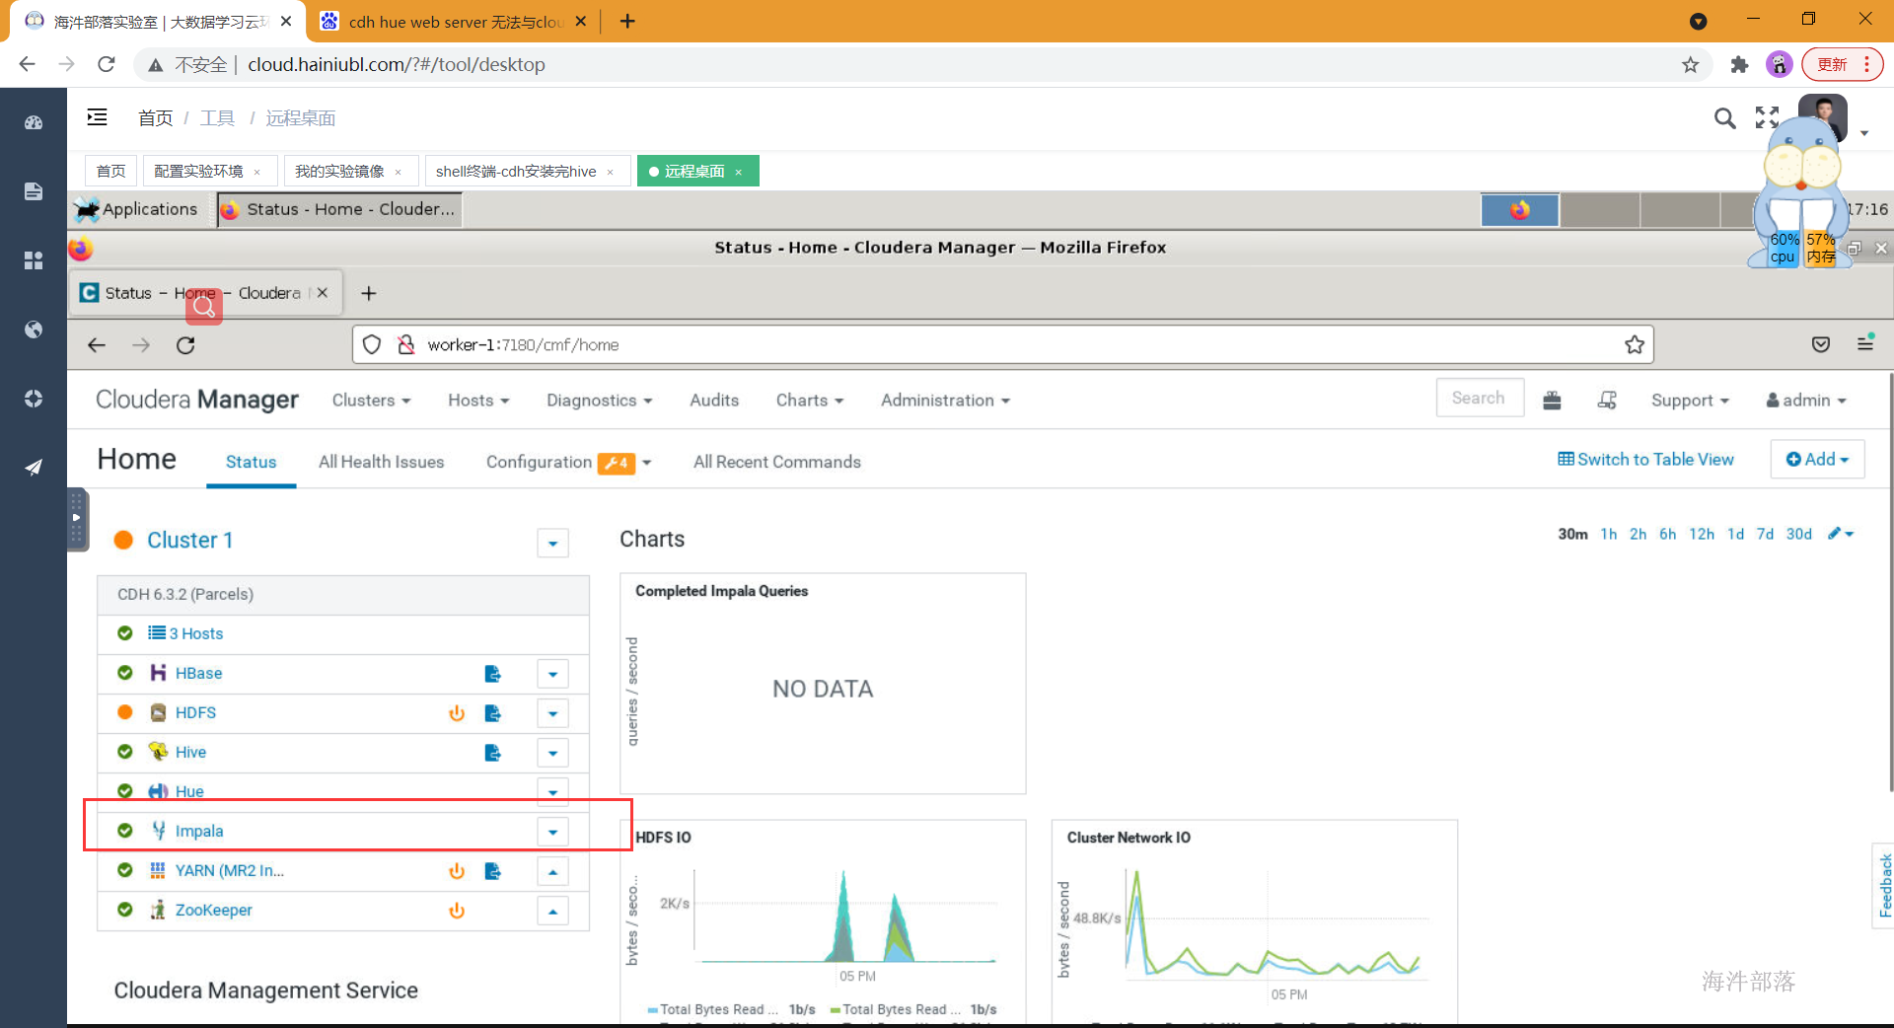Reload the Firefox page
Image resolution: width=1894 pixels, height=1028 pixels.
pyautogui.click(x=185, y=345)
